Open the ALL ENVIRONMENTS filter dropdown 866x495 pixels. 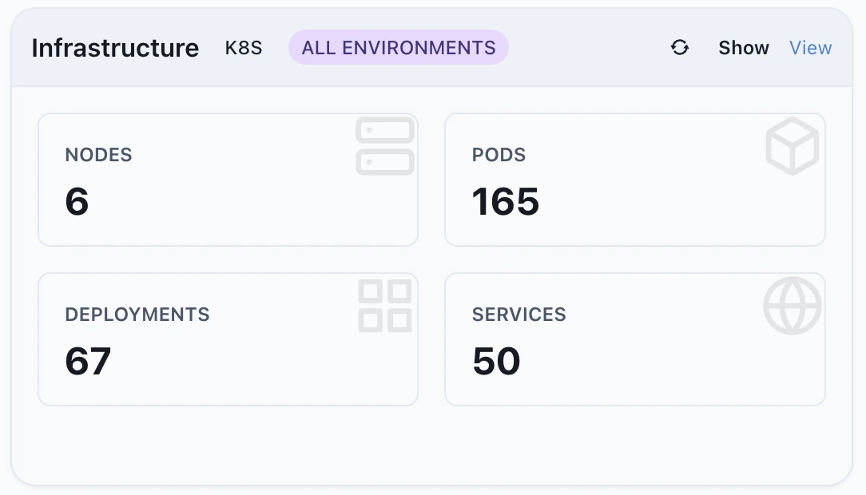pyautogui.click(x=398, y=47)
